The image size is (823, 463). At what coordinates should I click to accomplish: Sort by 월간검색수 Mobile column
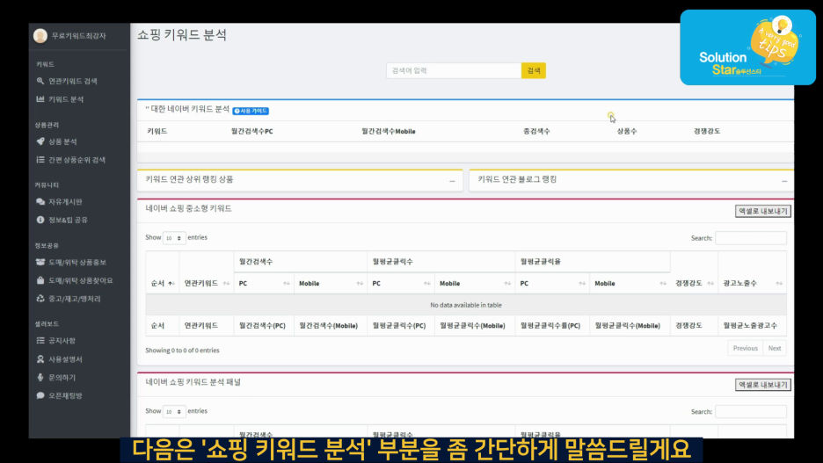pos(331,283)
